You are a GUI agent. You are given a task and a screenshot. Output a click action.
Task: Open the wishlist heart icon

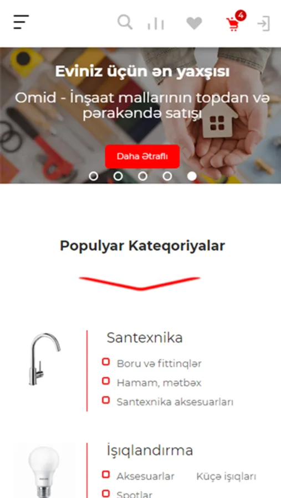point(194,23)
